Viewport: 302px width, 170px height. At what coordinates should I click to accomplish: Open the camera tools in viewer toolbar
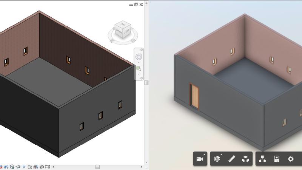point(200,159)
